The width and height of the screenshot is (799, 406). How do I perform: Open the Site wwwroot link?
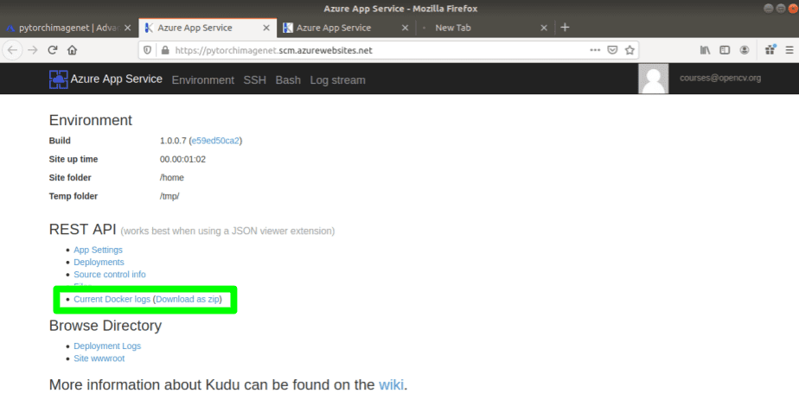click(99, 358)
